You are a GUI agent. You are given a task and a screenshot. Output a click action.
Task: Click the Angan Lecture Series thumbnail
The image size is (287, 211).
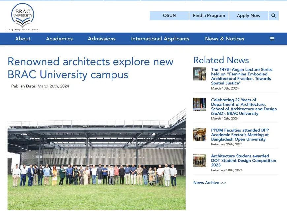coord(200,74)
